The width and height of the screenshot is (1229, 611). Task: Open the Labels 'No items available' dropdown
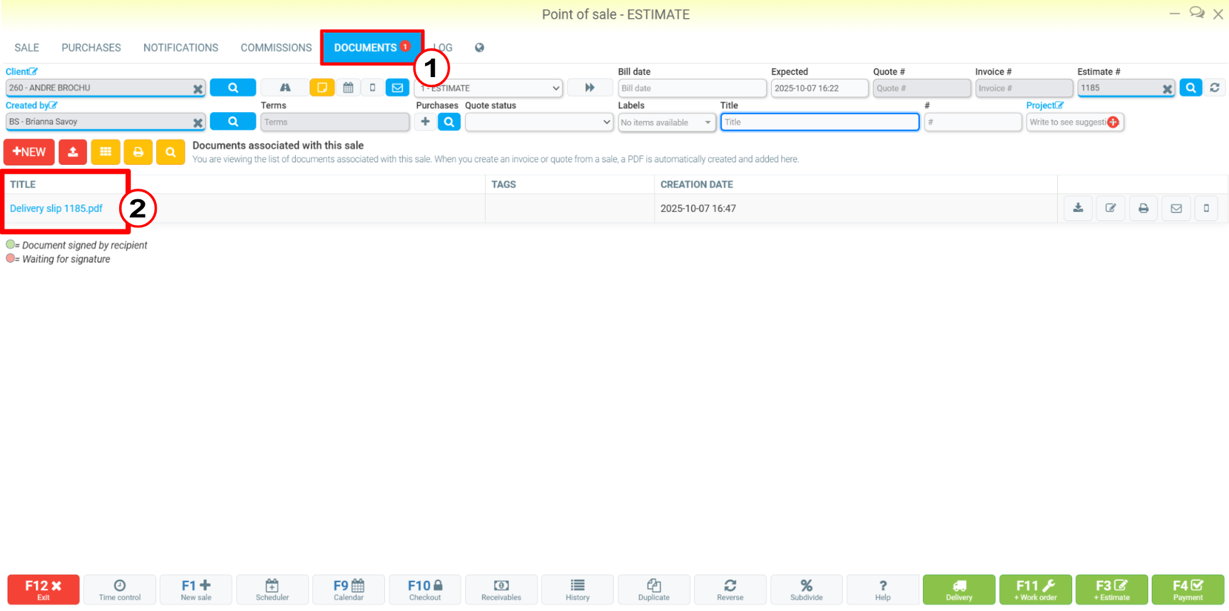click(667, 122)
